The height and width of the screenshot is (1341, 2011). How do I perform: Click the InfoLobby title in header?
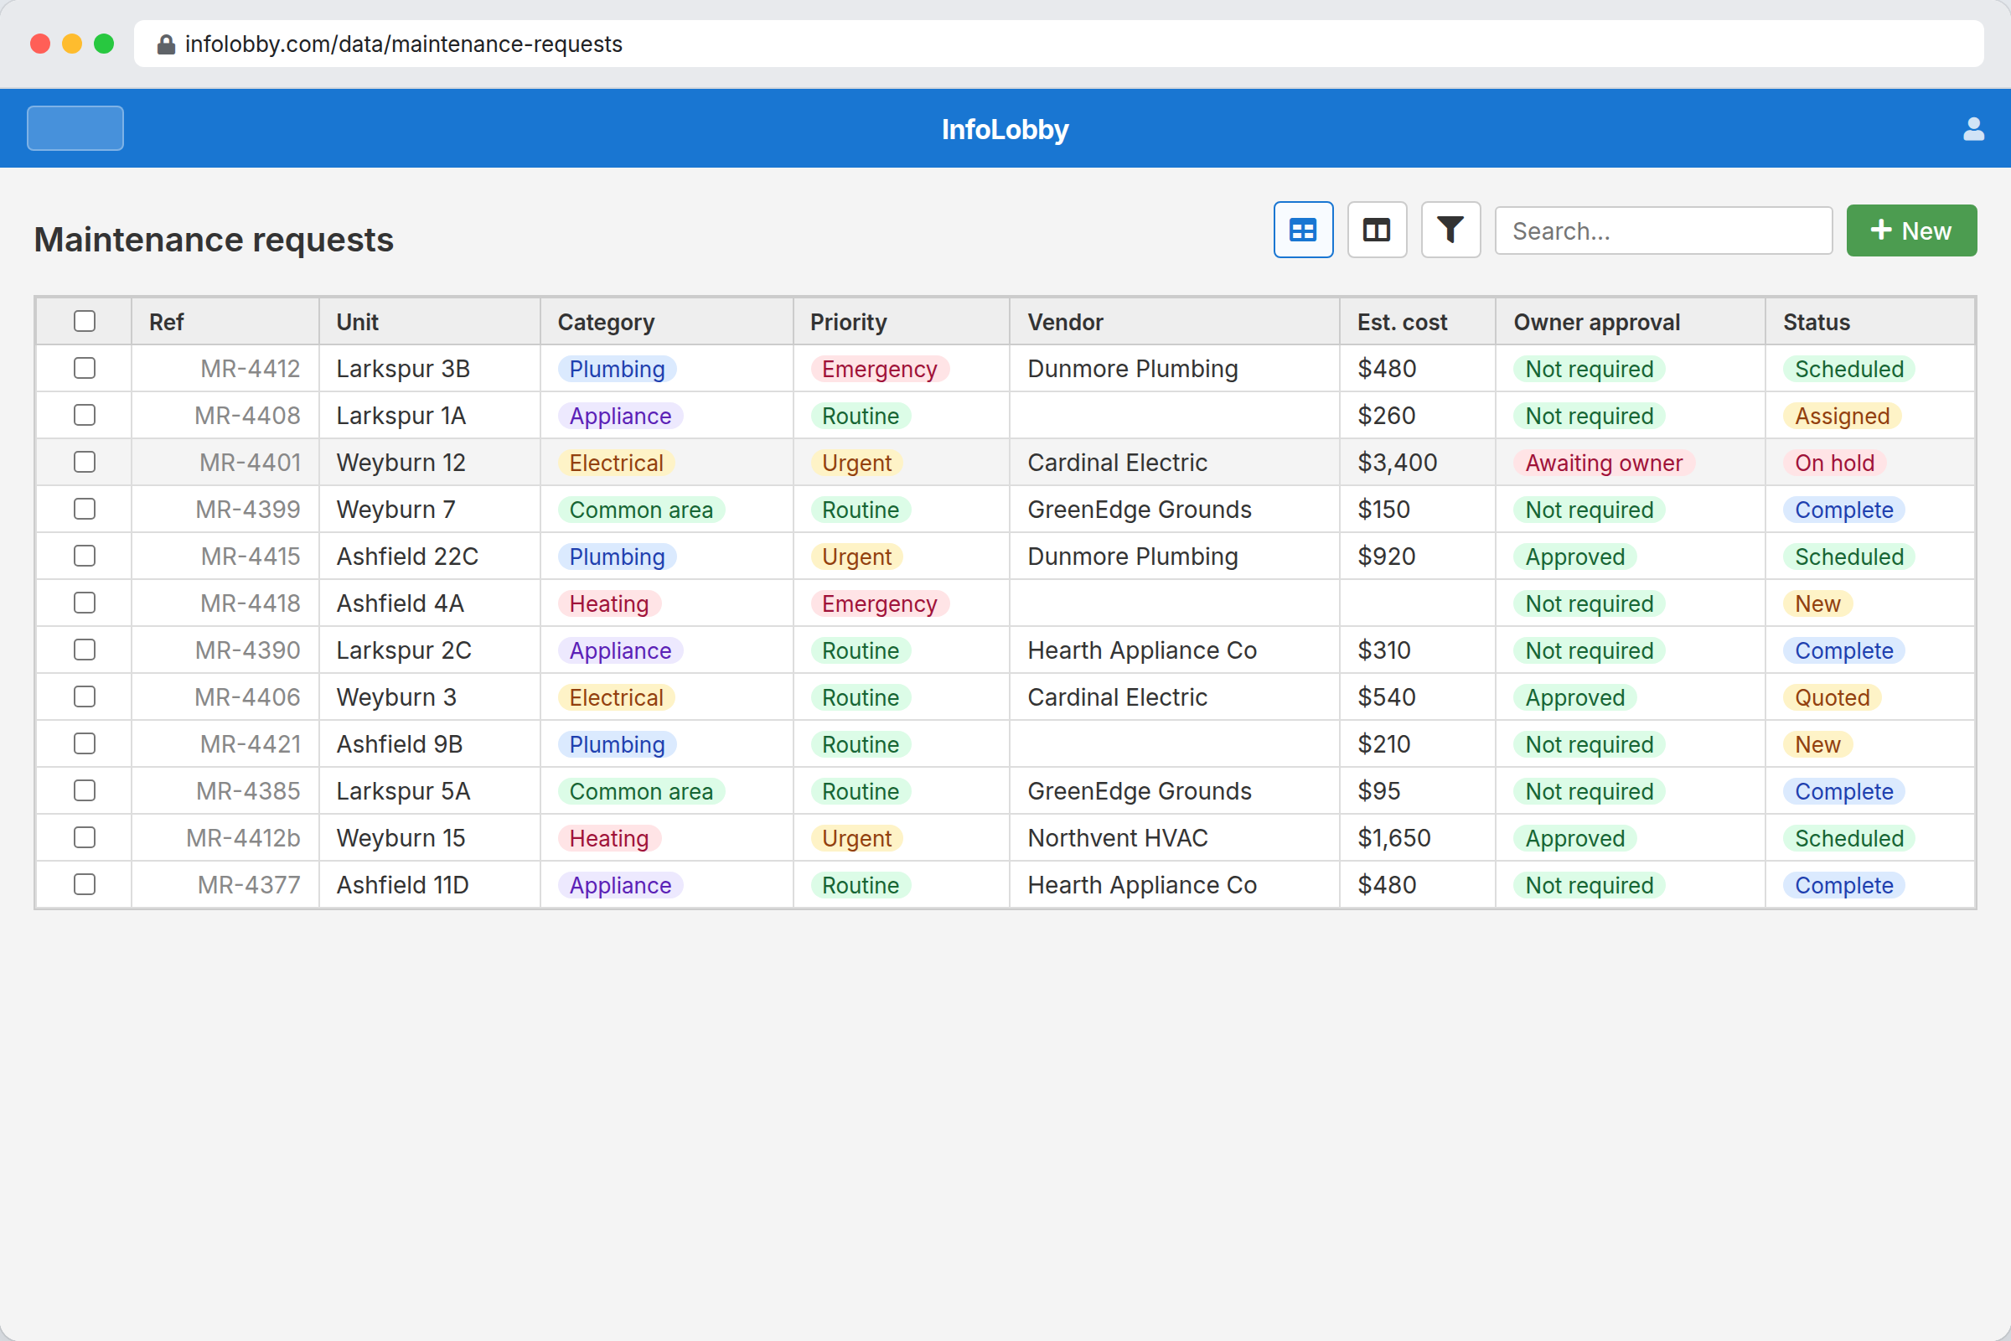coord(1005,129)
